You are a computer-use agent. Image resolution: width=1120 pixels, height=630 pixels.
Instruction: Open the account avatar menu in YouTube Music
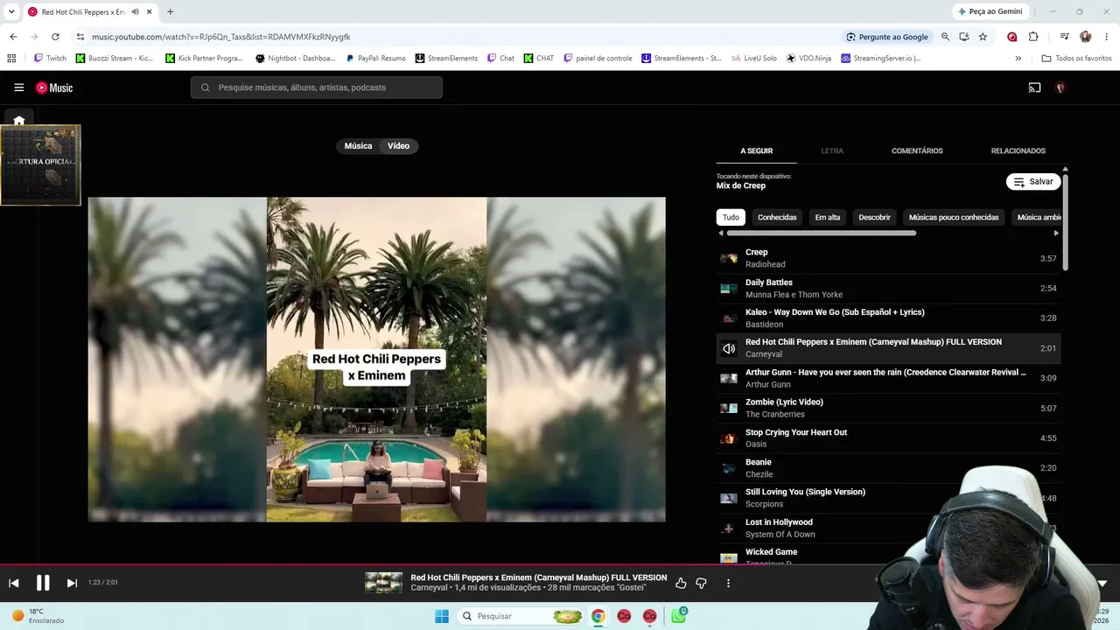pyautogui.click(x=1060, y=87)
